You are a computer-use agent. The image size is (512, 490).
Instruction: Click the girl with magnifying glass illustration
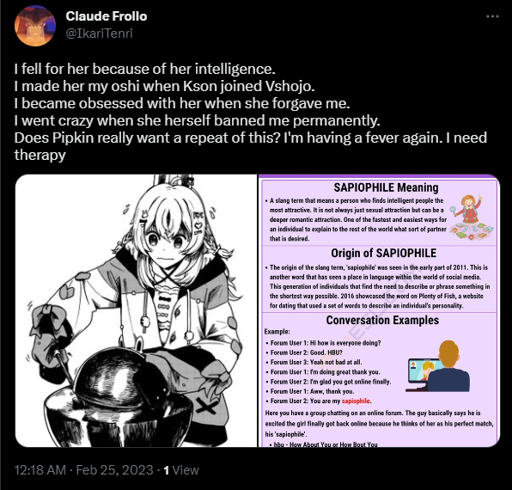pyautogui.click(x=471, y=217)
